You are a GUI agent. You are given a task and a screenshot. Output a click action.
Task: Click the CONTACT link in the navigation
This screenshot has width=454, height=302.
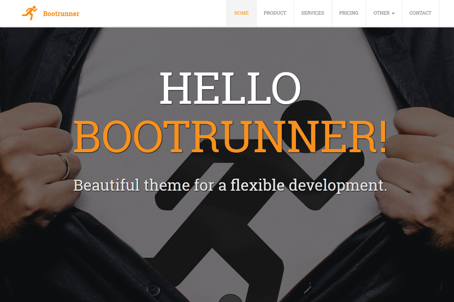tap(420, 13)
